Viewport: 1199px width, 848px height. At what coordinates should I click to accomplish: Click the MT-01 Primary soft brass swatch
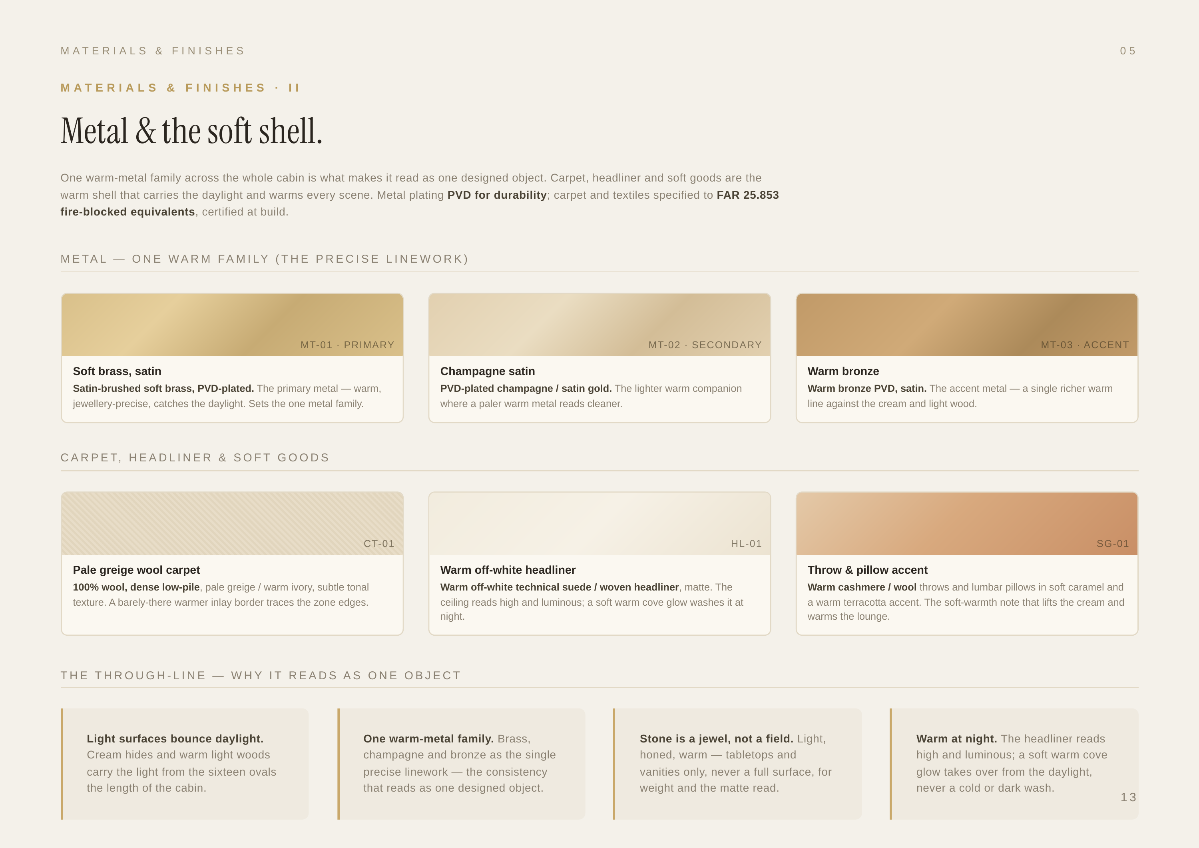[232, 325]
